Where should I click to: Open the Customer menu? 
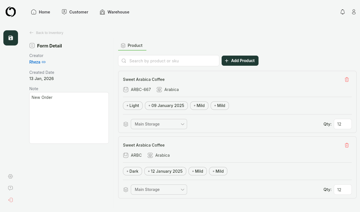click(x=75, y=12)
